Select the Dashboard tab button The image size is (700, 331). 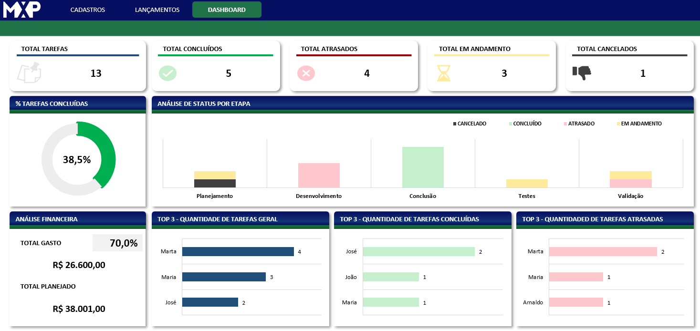tap(227, 10)
